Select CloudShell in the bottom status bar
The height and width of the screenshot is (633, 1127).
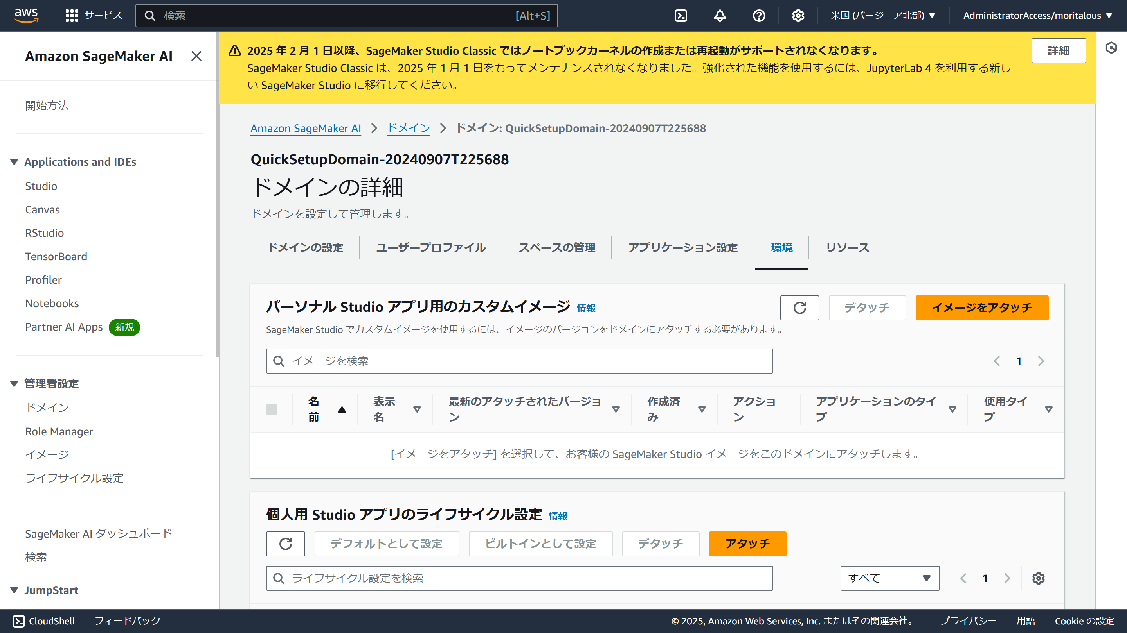(43, 620)
